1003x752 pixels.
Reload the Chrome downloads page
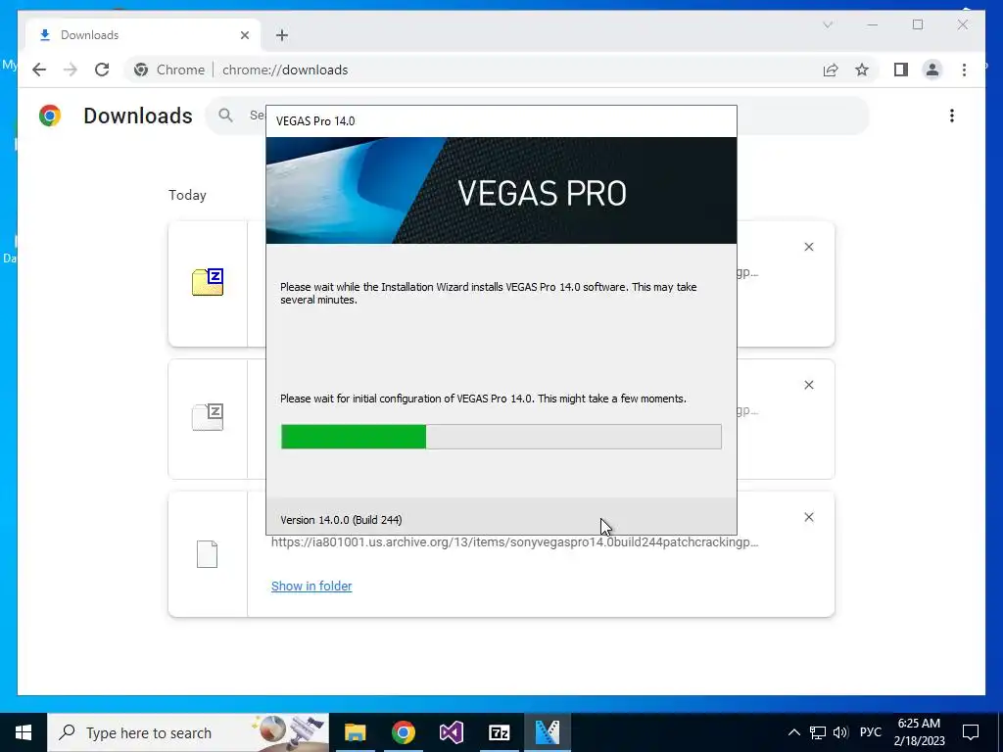pos(102,70)
